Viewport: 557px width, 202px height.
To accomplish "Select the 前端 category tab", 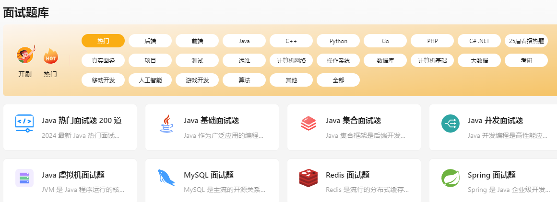I will tap(197, 41).
